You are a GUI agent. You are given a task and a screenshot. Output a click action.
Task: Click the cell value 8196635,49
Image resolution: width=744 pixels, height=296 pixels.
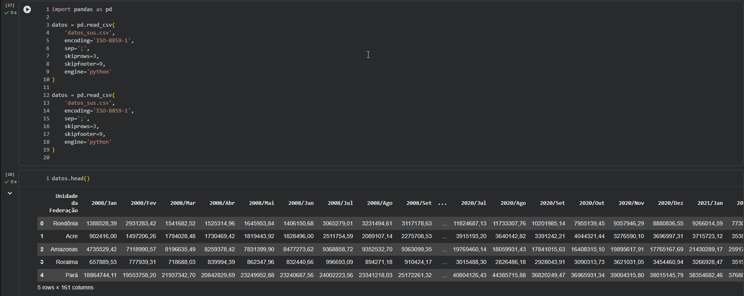point(181,249)
